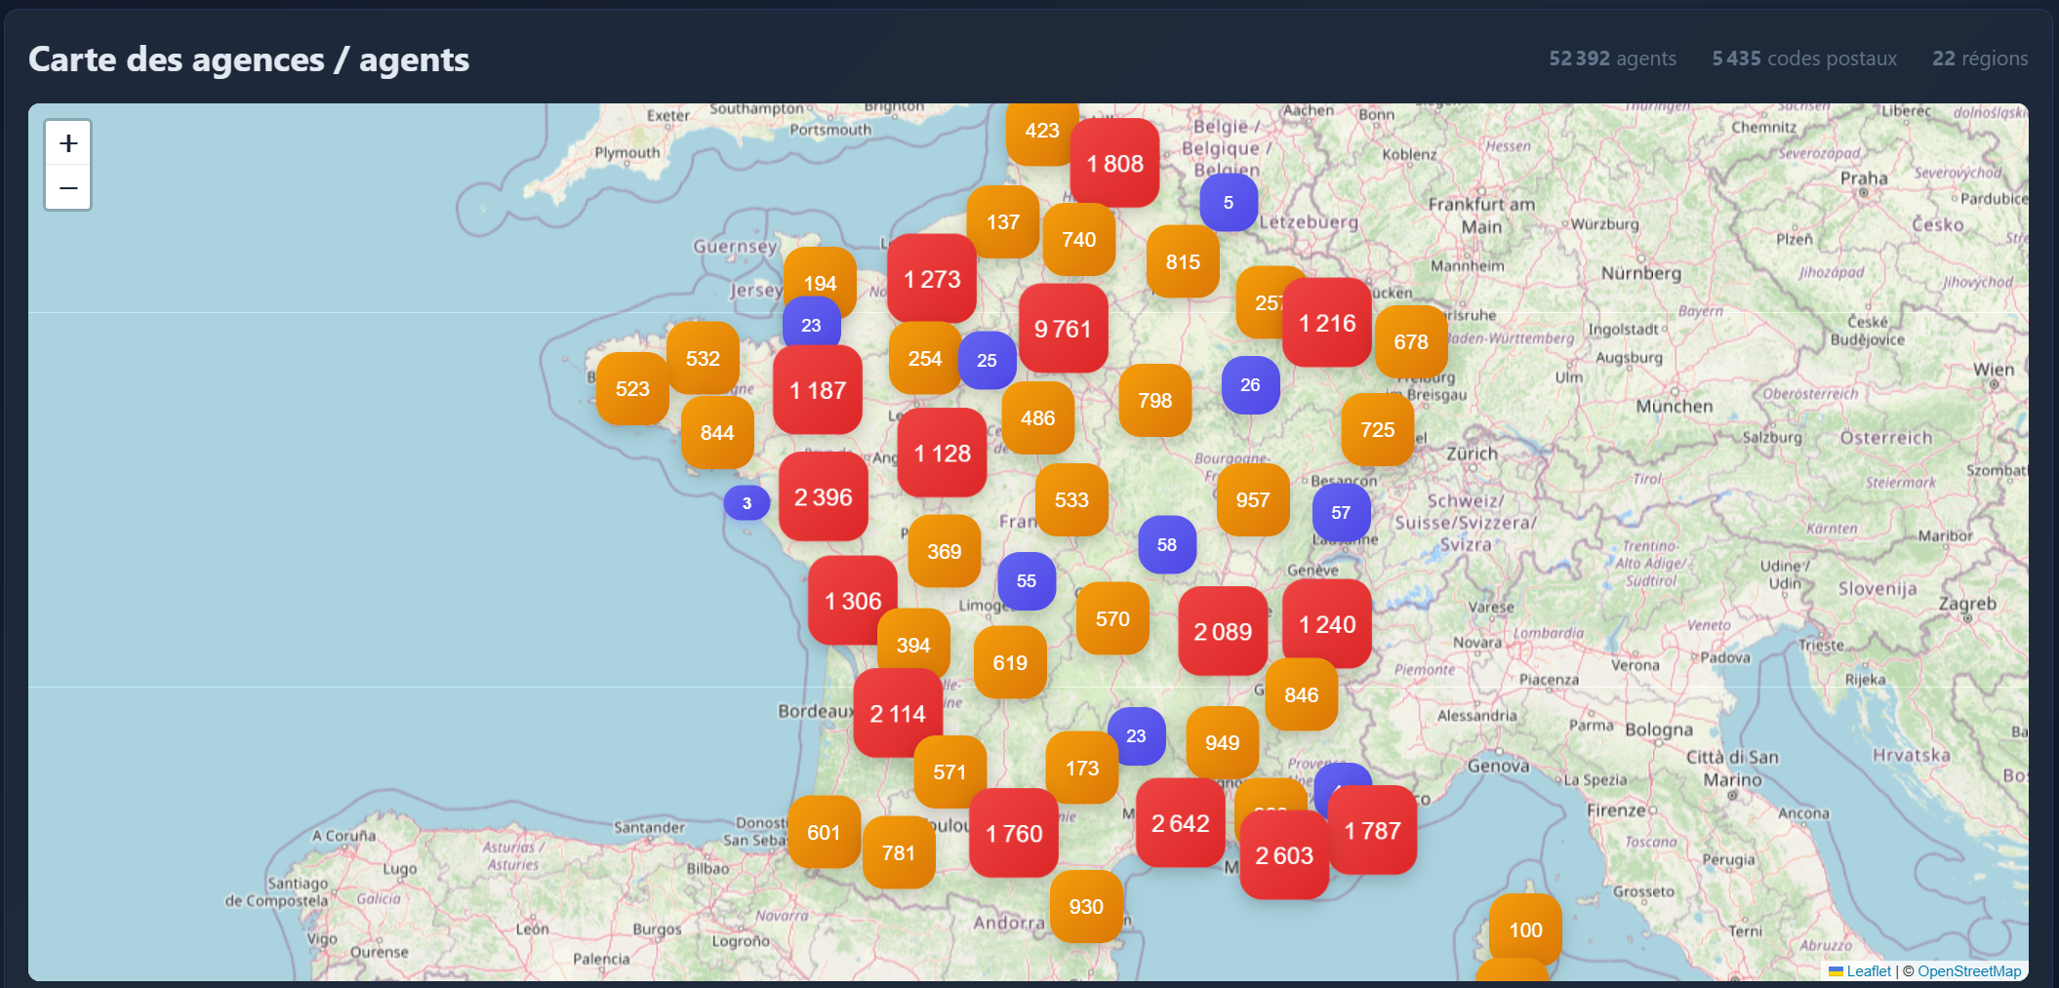This screenshot has width=2059, height=988.
Task: Click the 2 642 cluster near Marseille
Action: (1180, 824)
